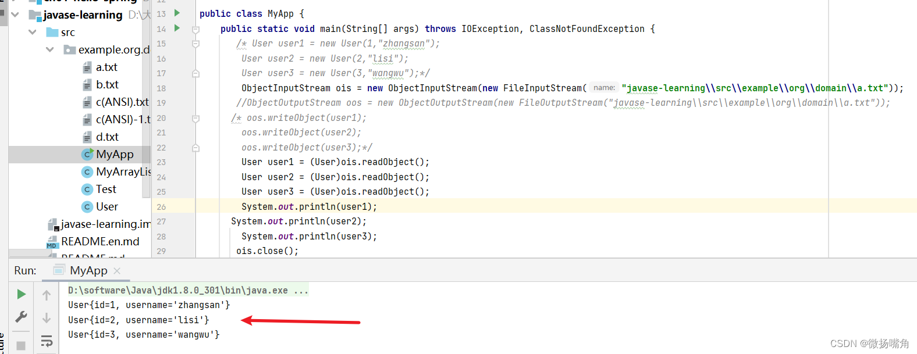
Task: Collapse the javase-learning project node
Action: pos(15,15)
